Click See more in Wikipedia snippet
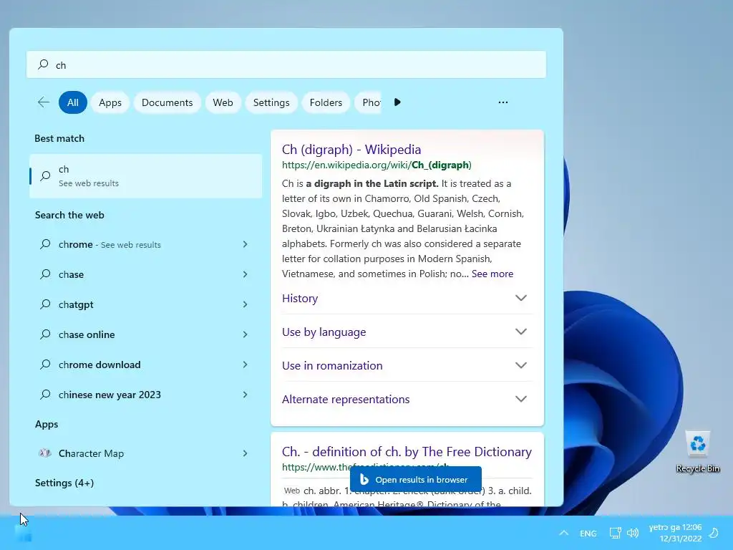Viewport: 733px width, 550px height. tap(492, 274)
